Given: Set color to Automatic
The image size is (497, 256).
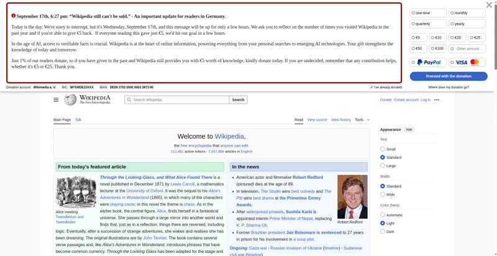Looking at the screenshot, I should (383, 215).
